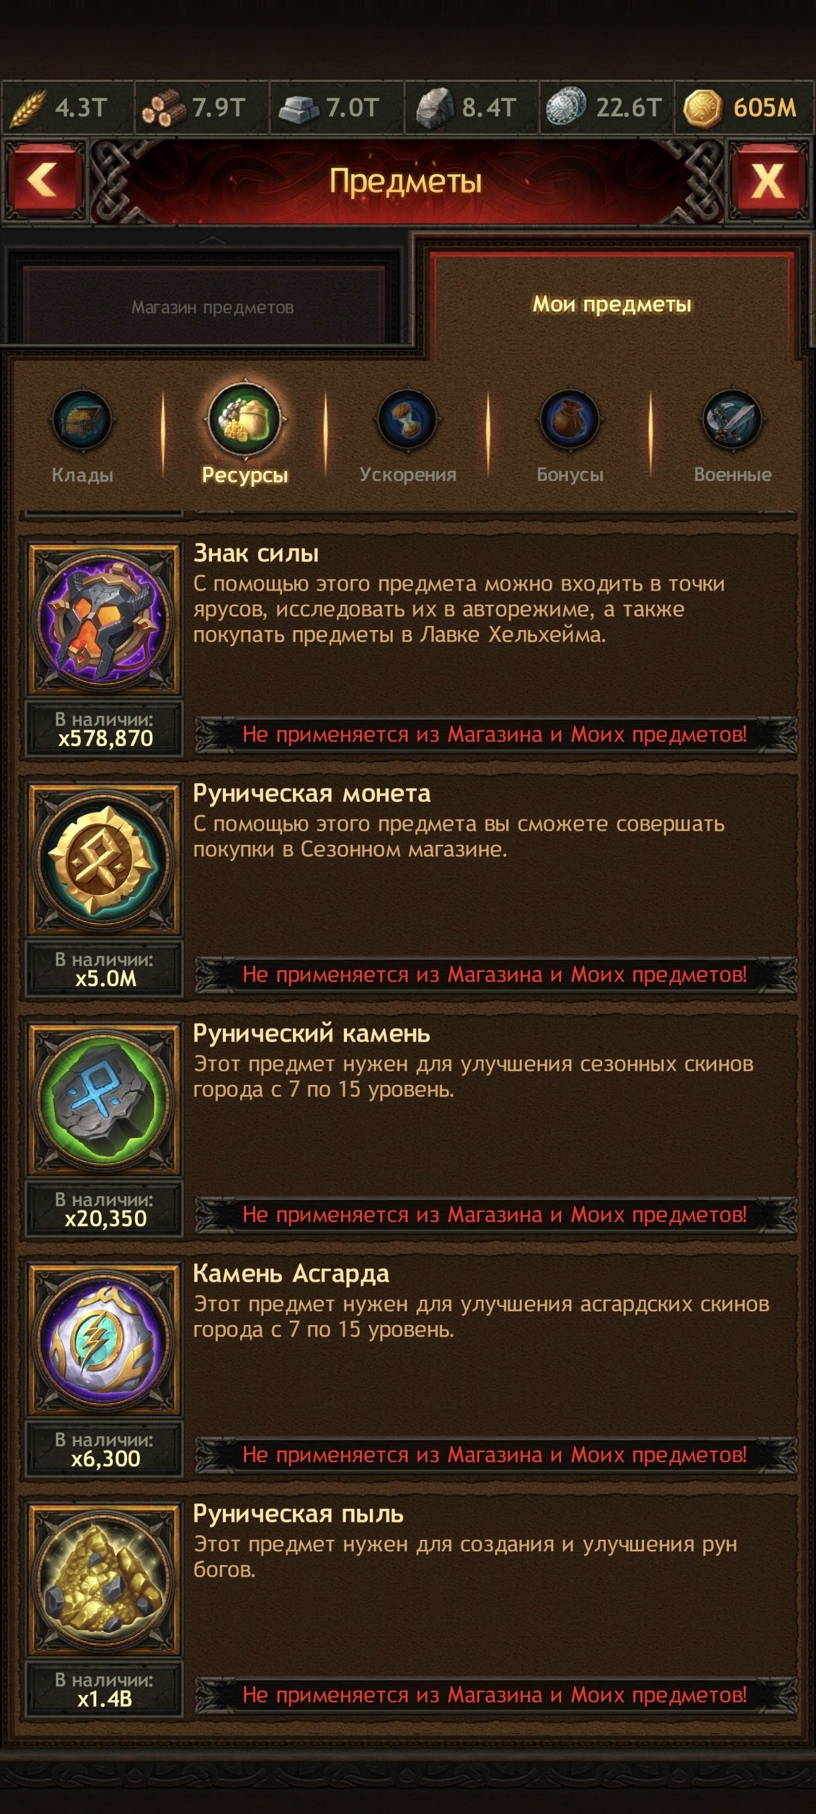Tap the wheat food resource 4.3T

click(x=68, y=108)
